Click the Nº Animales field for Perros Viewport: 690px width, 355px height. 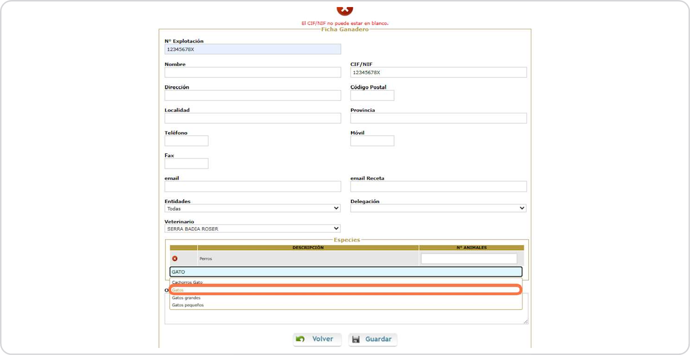(x=469, y=259)
